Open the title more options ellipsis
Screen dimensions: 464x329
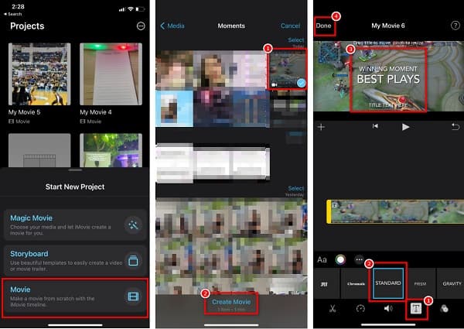[x=360, y=259]
